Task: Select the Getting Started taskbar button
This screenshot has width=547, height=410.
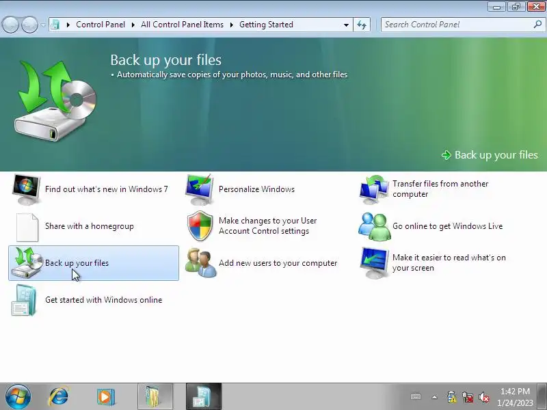Action: tap(204, 397)
